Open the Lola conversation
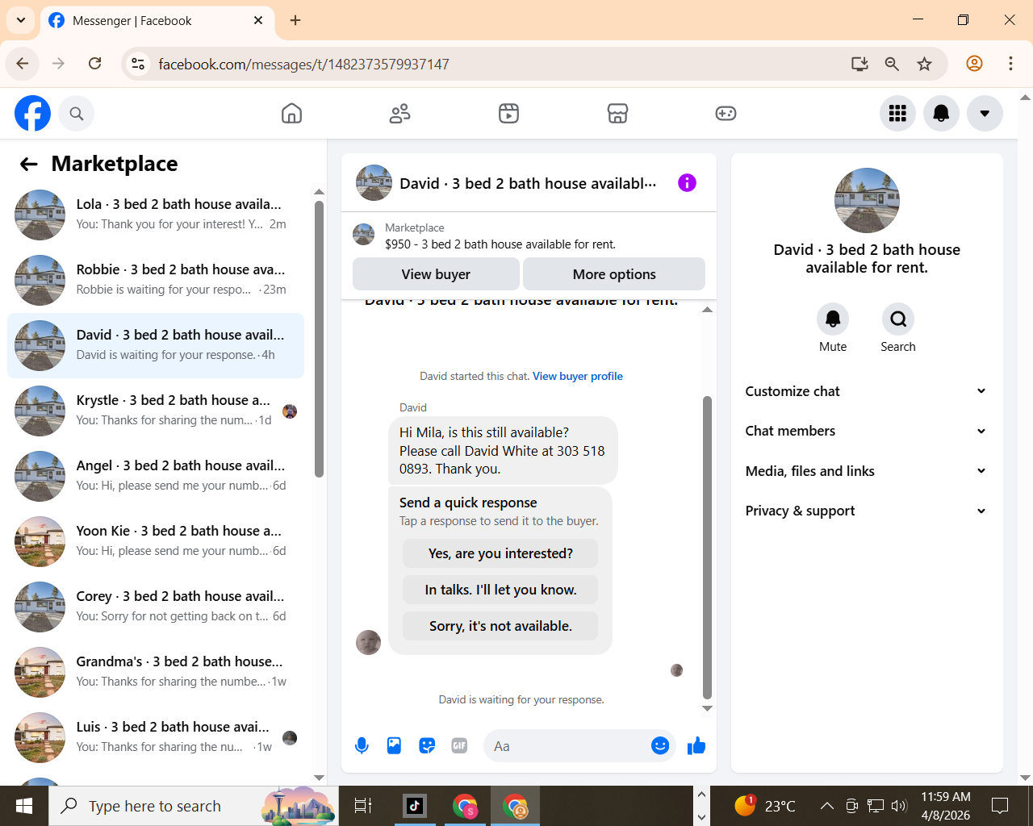 pos(156,215)
